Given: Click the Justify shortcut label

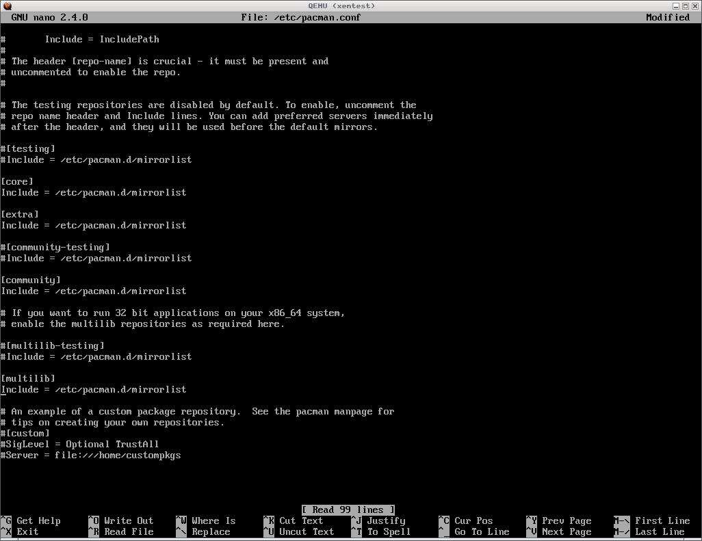Looking at the screenshot, I should coord(386,520).
